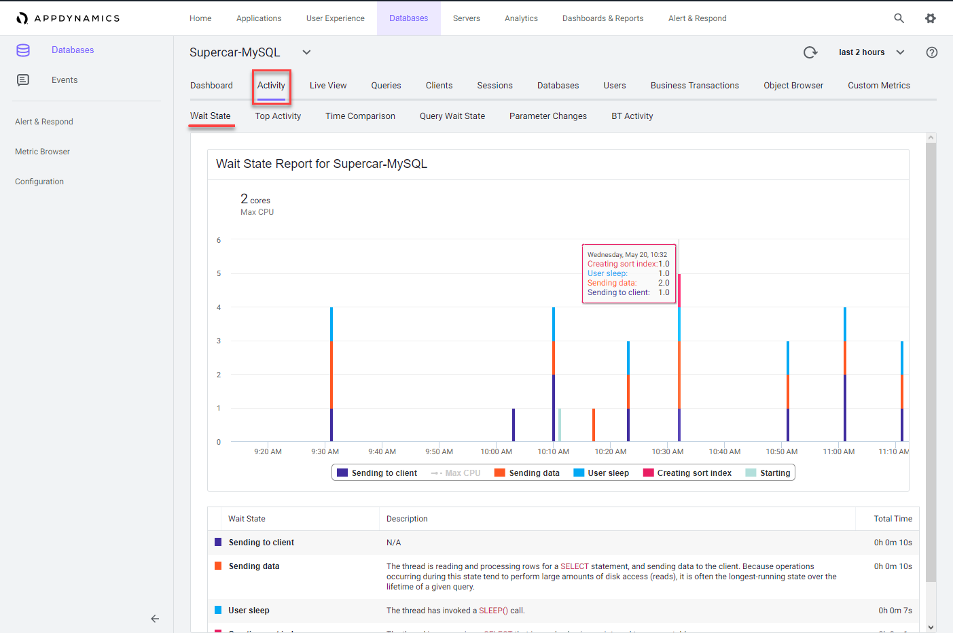This screenshot has width=953, height=633.
Task: Sort by Wait State column header
Action: coord(247,519)
